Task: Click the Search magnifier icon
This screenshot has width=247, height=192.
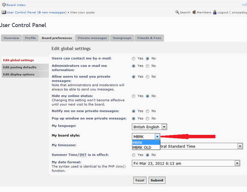Action: click(177, 12)
